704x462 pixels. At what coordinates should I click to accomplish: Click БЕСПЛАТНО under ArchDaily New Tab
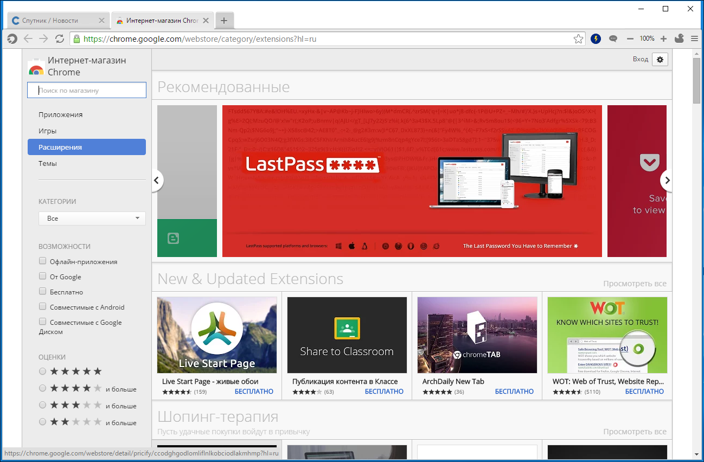point(515,392)
